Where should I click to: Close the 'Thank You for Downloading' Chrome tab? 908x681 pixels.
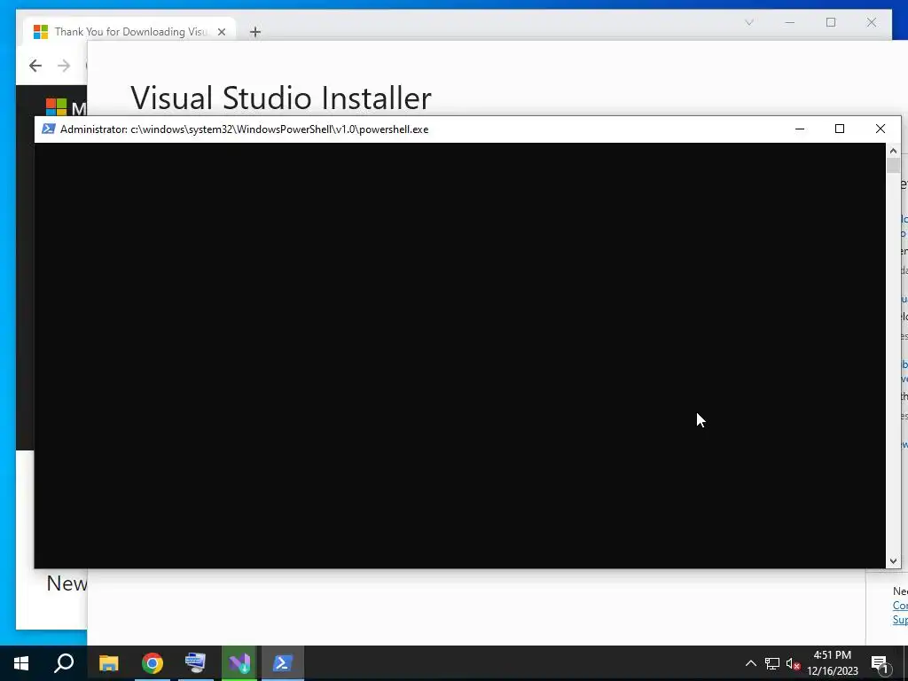click(221, 32)
